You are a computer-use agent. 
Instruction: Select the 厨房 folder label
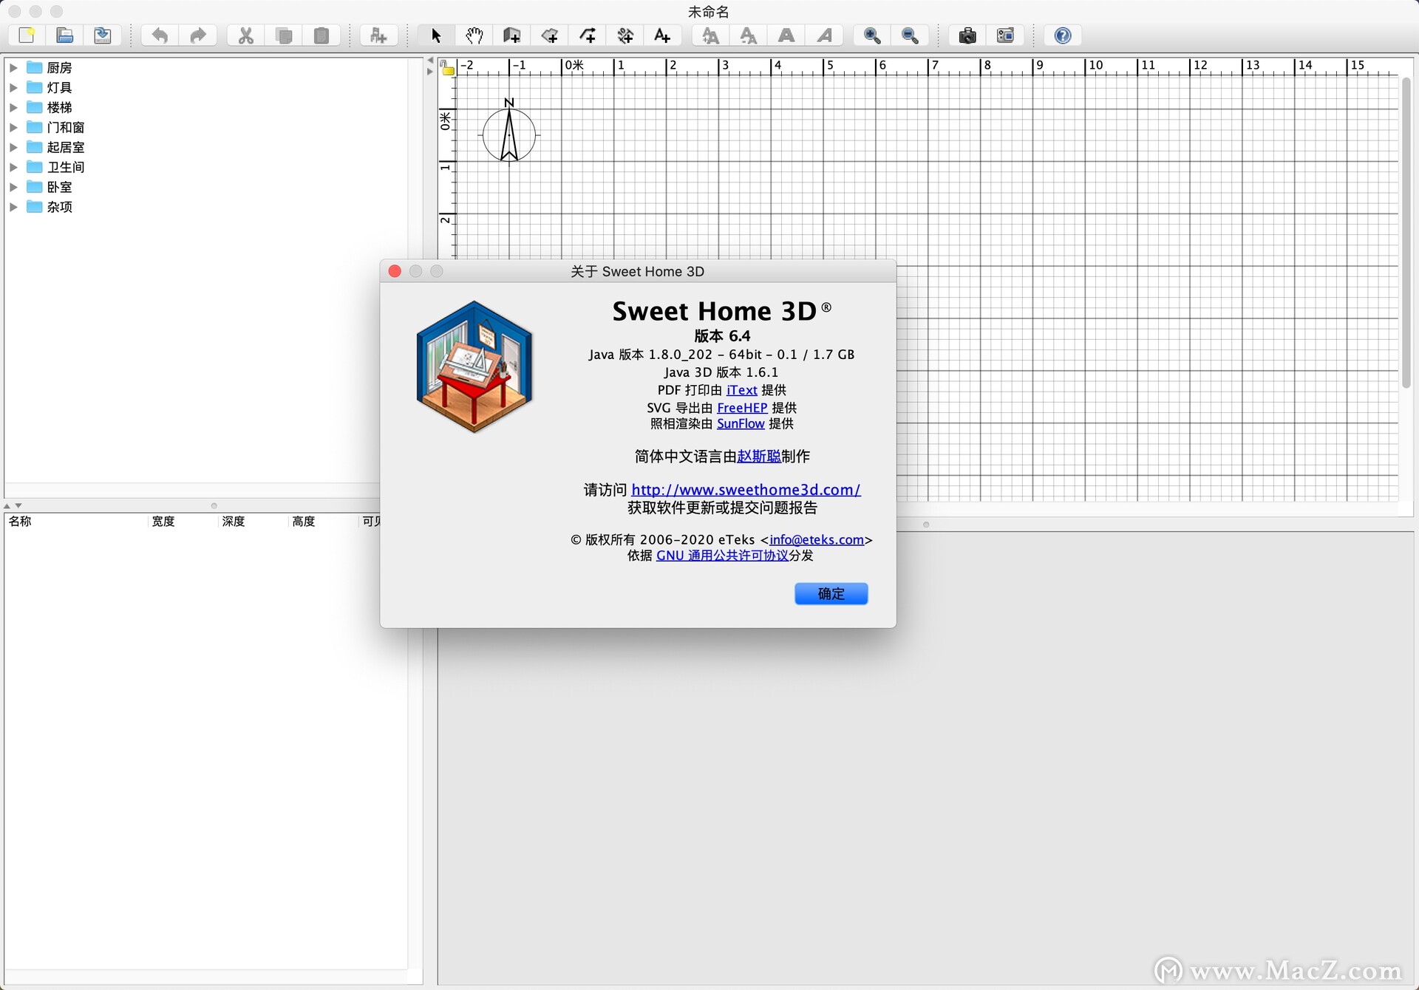tap(59, 67)
